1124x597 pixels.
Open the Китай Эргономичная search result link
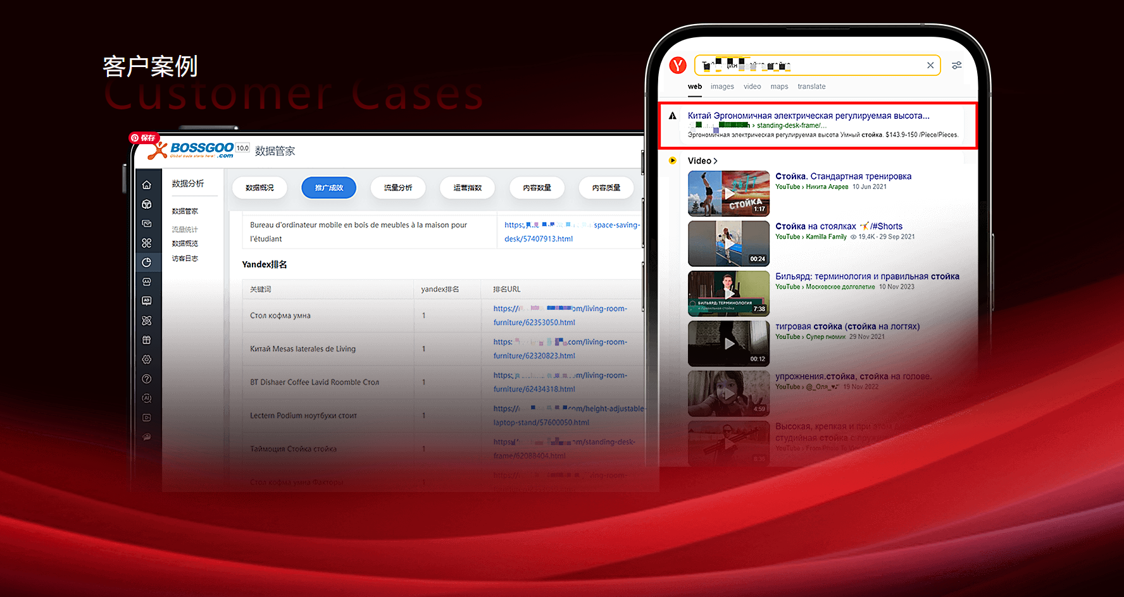pyautogui.click(x=808, y=116)
